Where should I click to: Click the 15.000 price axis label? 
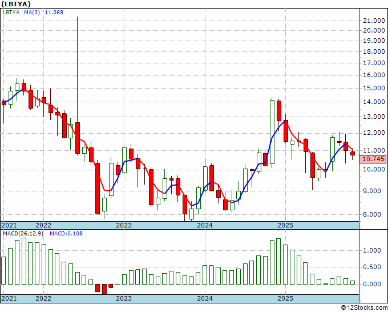[x=374, y=88]
